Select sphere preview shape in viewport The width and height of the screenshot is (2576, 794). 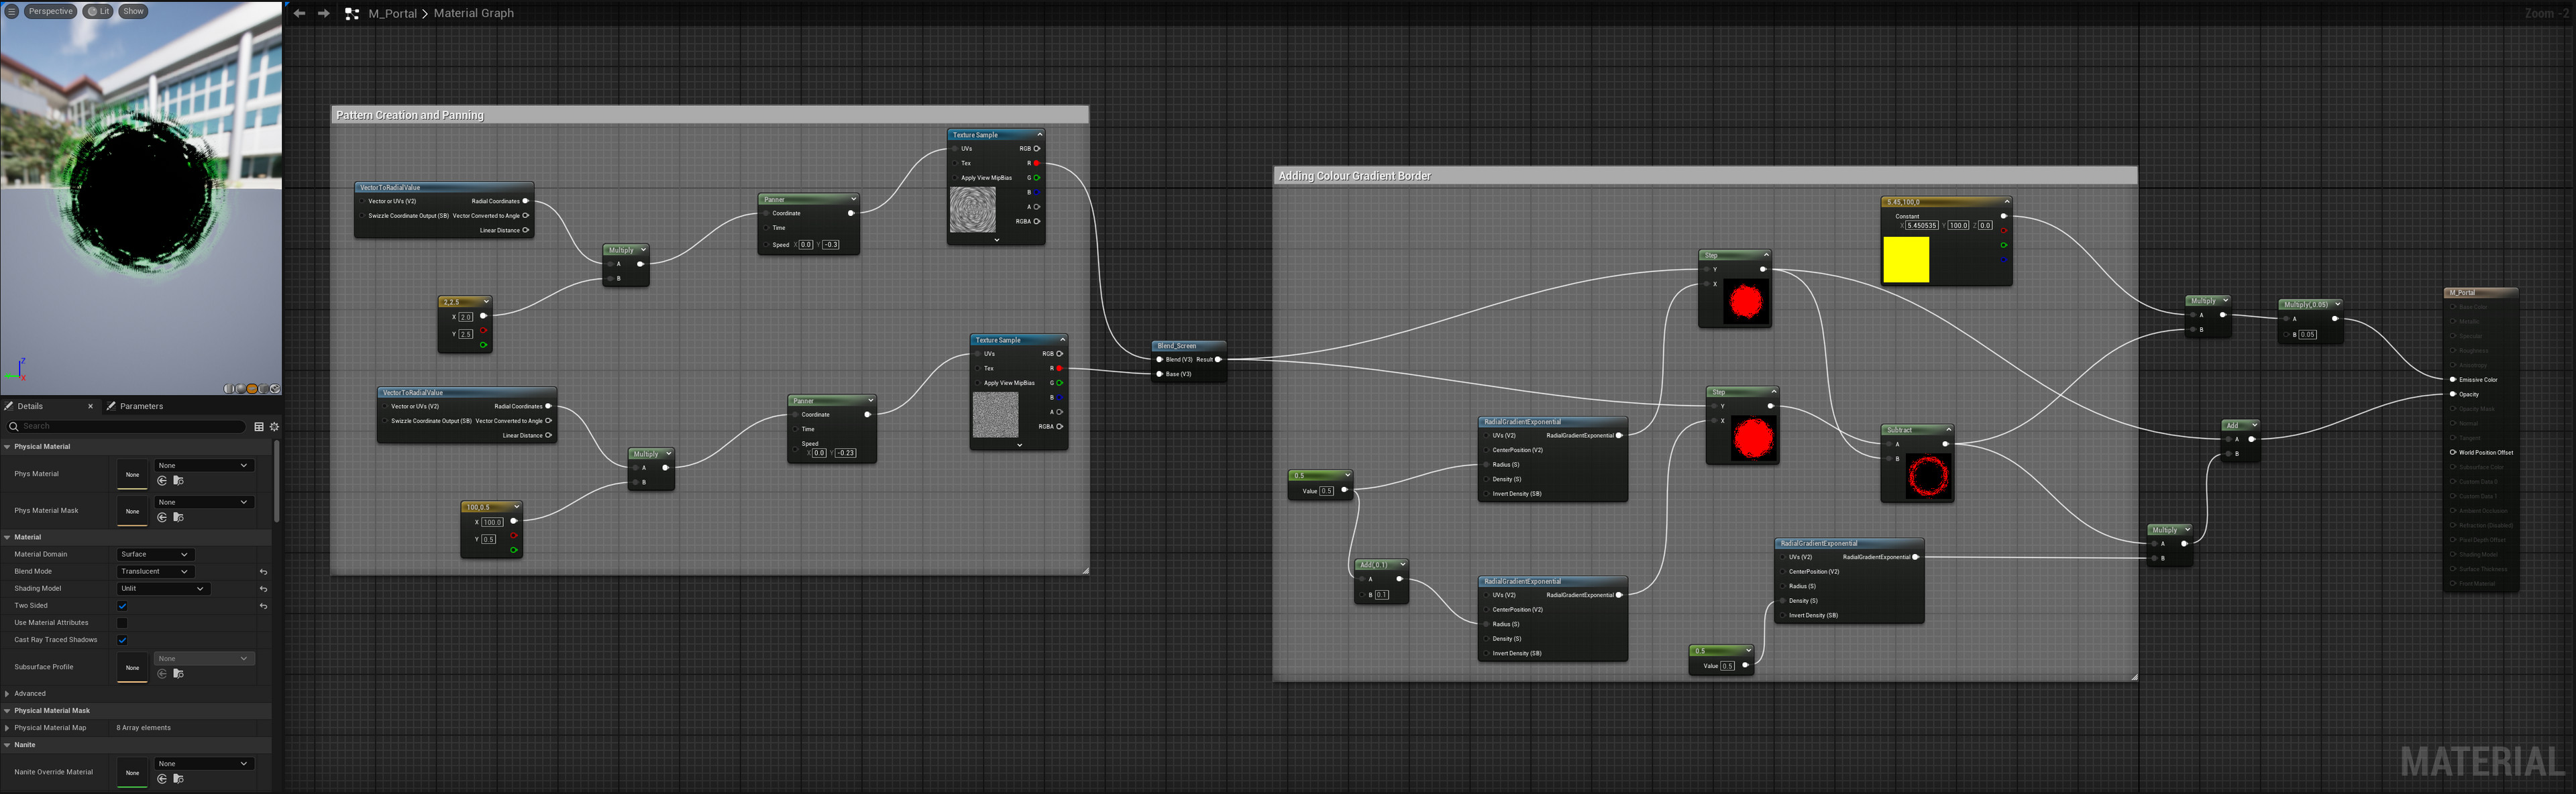pos(241,389)
